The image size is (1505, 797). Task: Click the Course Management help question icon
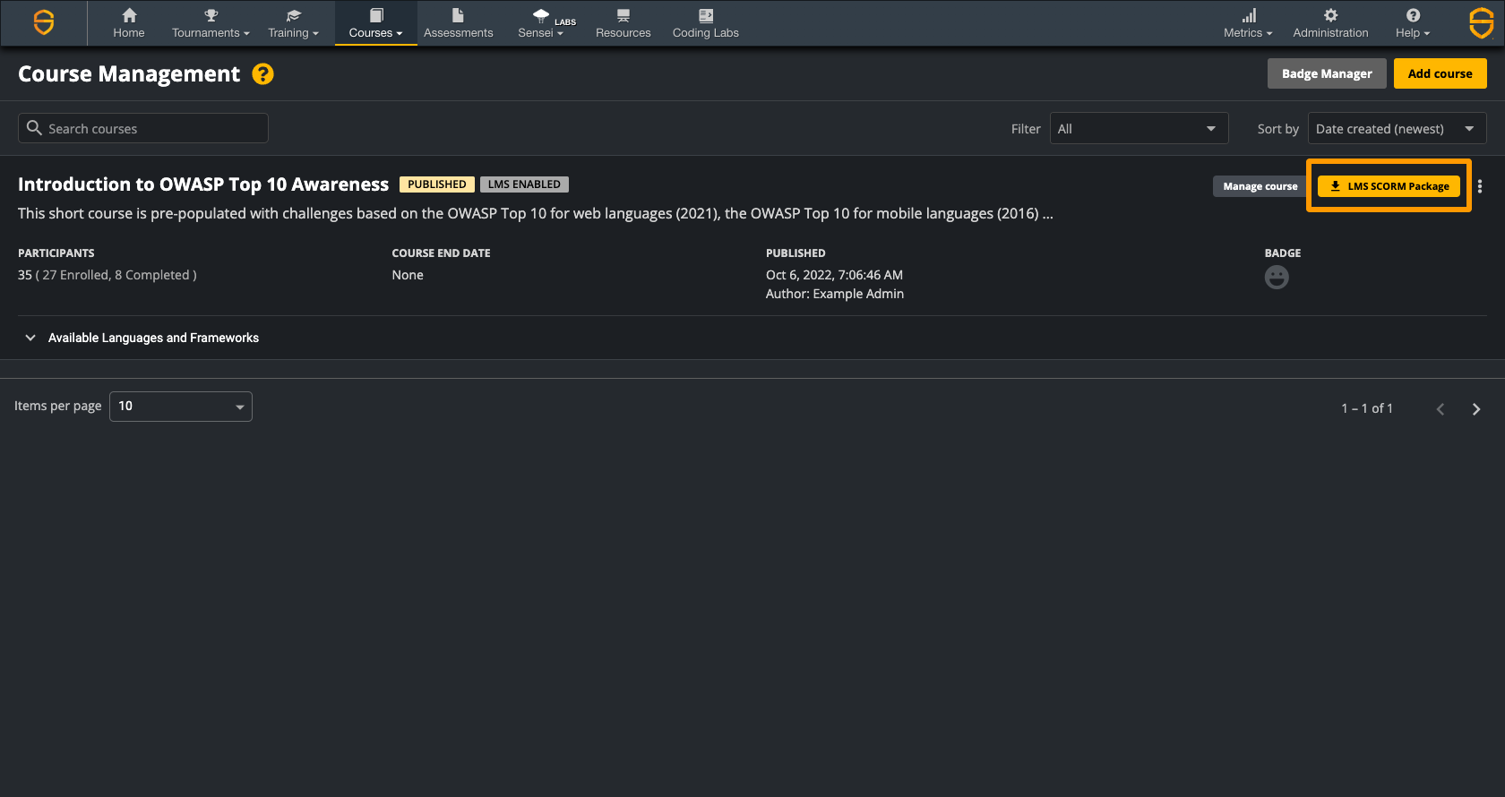tap(262, 73)
